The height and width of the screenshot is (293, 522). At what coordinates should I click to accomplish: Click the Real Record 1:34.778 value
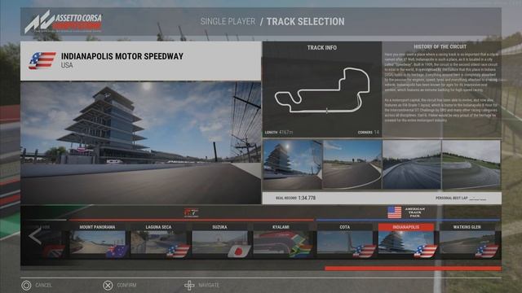pyautogui.click(x=307, y=198)
